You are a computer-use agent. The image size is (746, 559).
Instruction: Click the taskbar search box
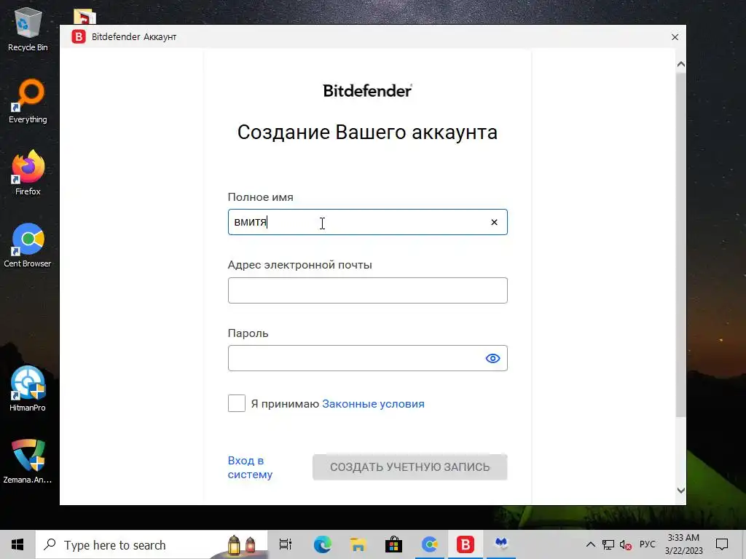(152, 544)
